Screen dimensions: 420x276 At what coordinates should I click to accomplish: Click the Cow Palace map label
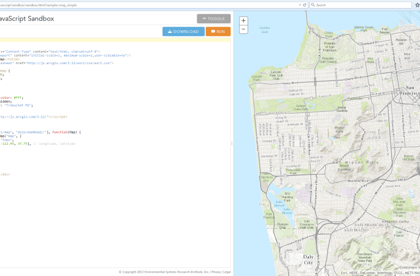398,234
